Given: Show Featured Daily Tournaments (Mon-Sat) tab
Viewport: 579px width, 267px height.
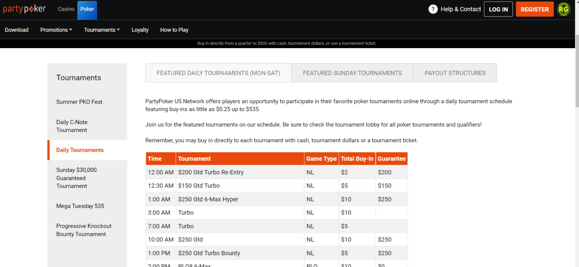Looking at the screenshot, I should point(218,73).
